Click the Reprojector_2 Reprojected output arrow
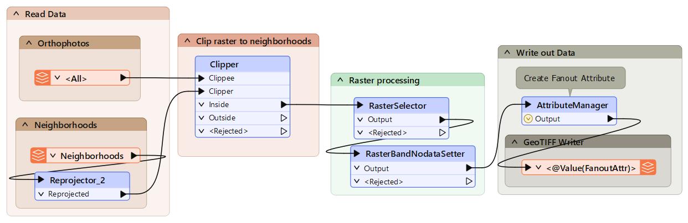The width and height of the screenshot is (688, 223). (x=123, y=194)
